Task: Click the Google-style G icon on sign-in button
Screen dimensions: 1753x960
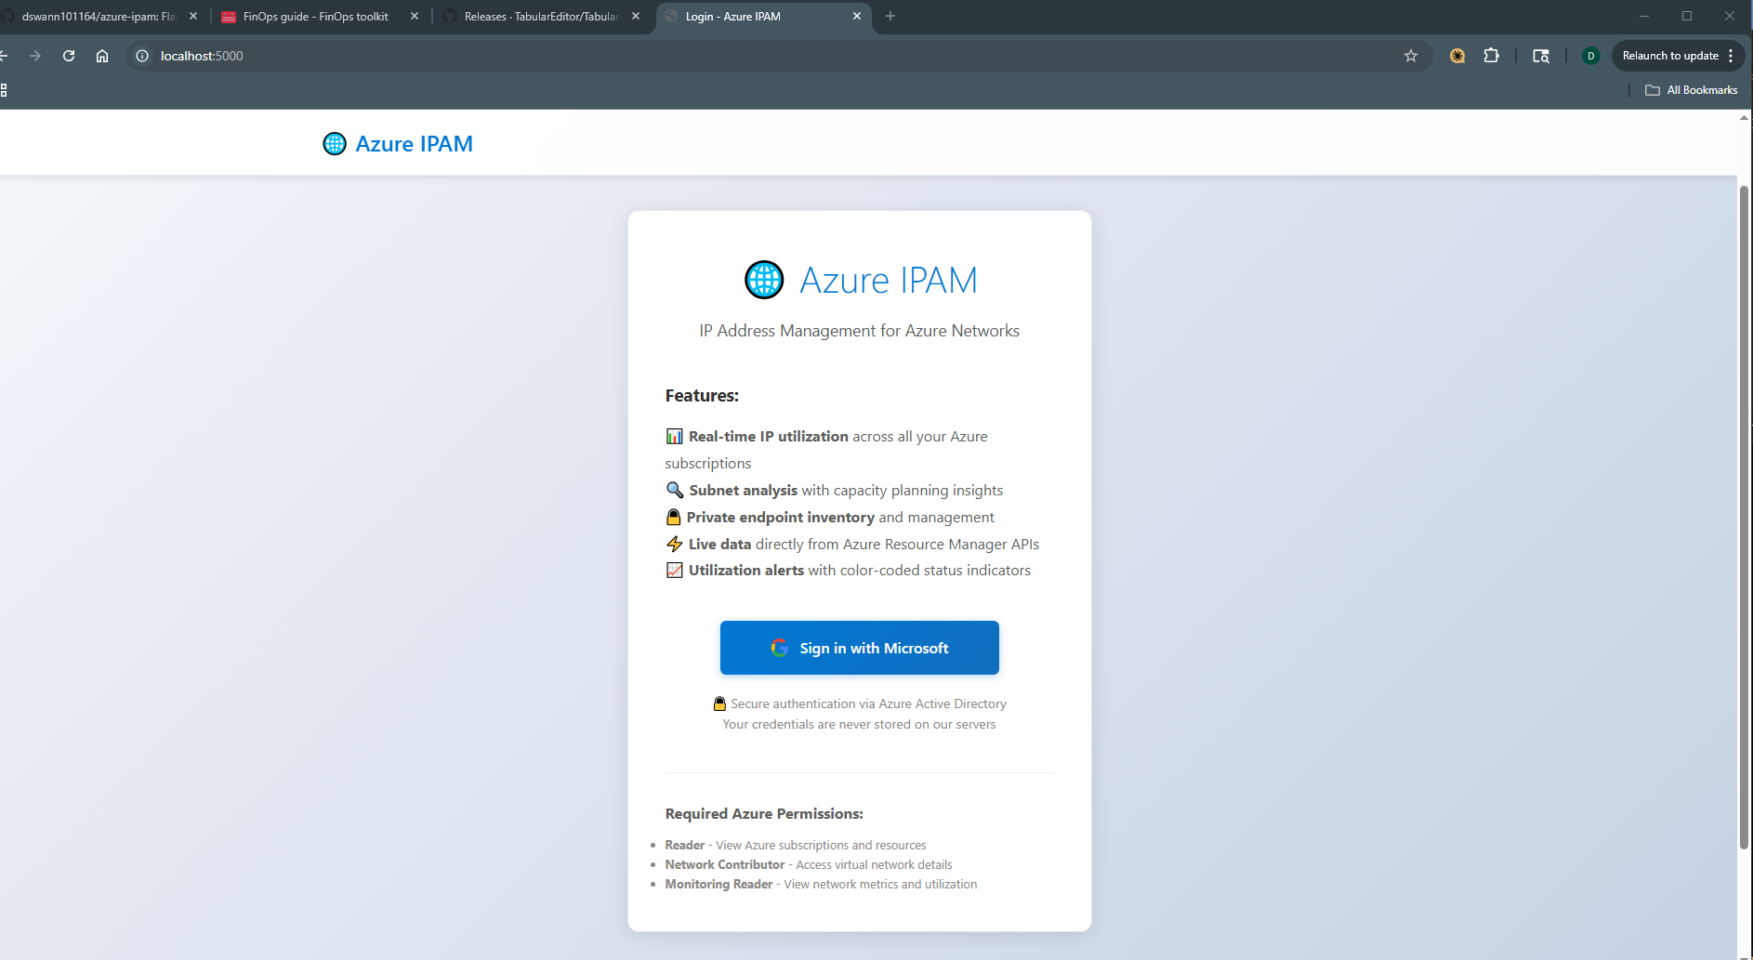Action: [x=780, y=648]
